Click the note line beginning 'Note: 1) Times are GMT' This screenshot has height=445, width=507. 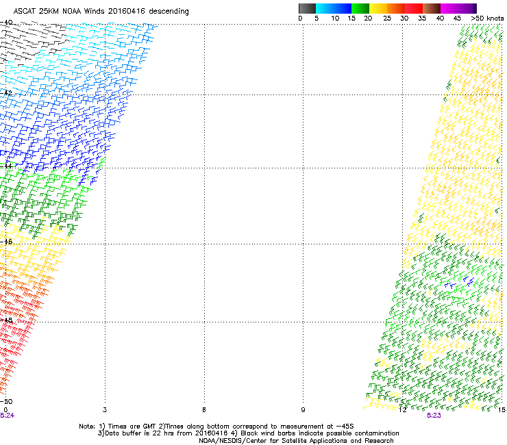point(217,427)
